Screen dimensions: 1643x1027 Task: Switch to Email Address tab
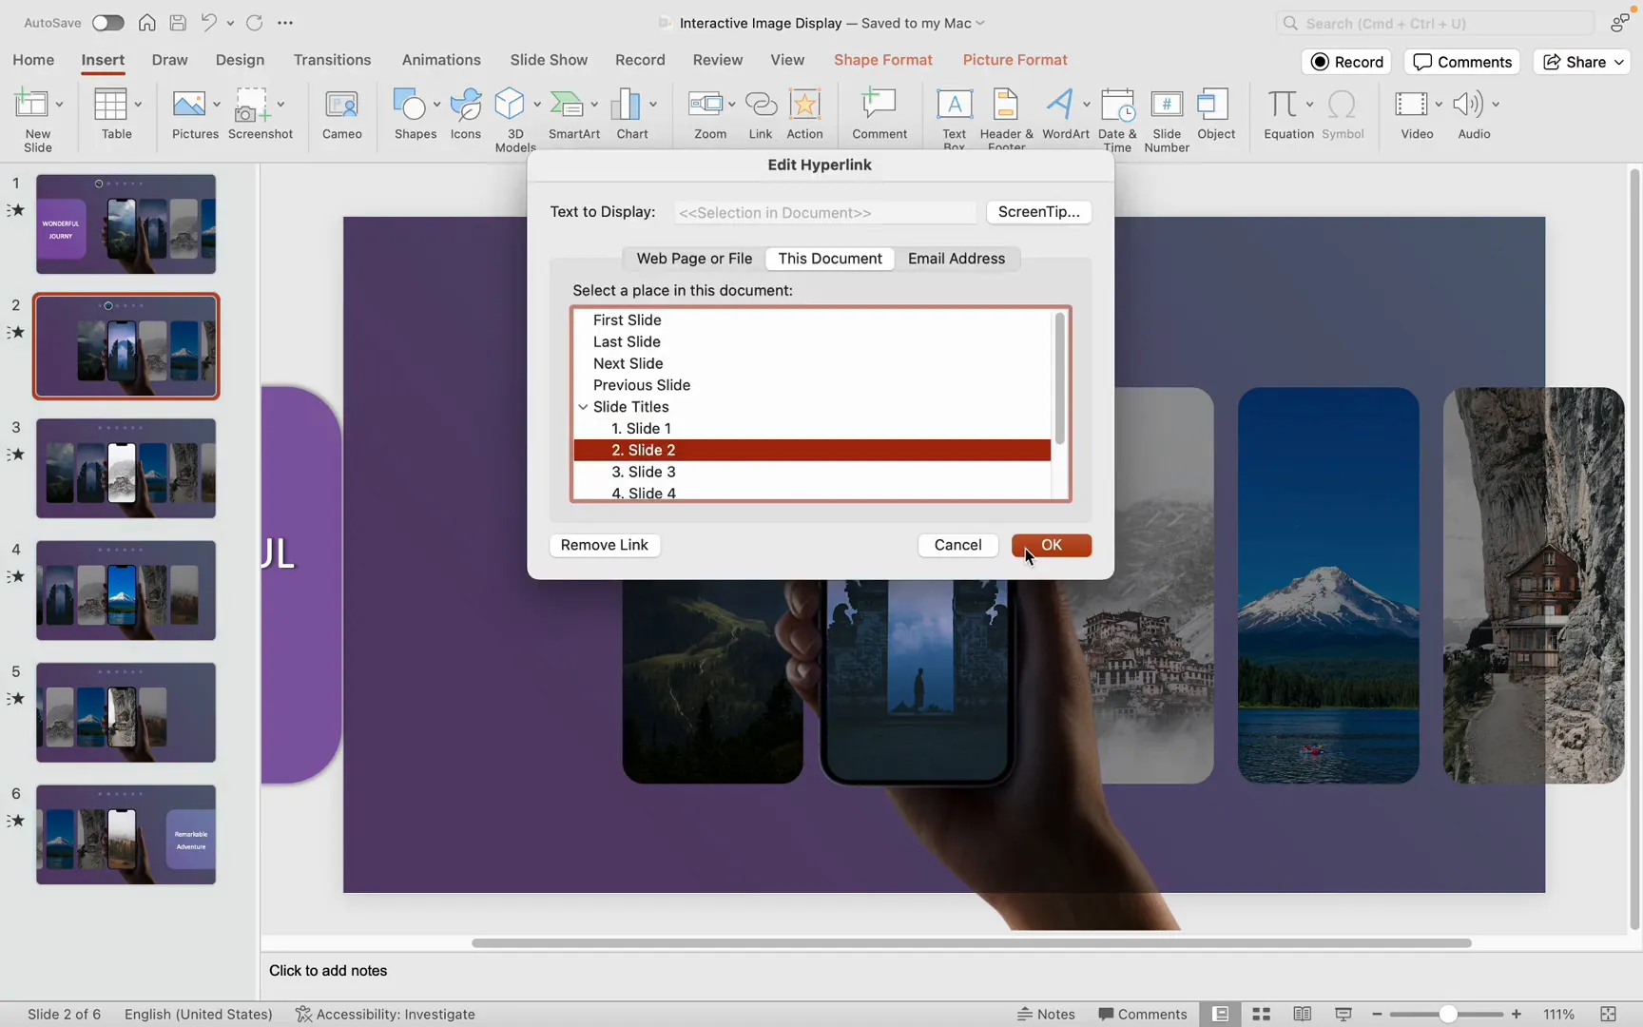coord(956,259)
